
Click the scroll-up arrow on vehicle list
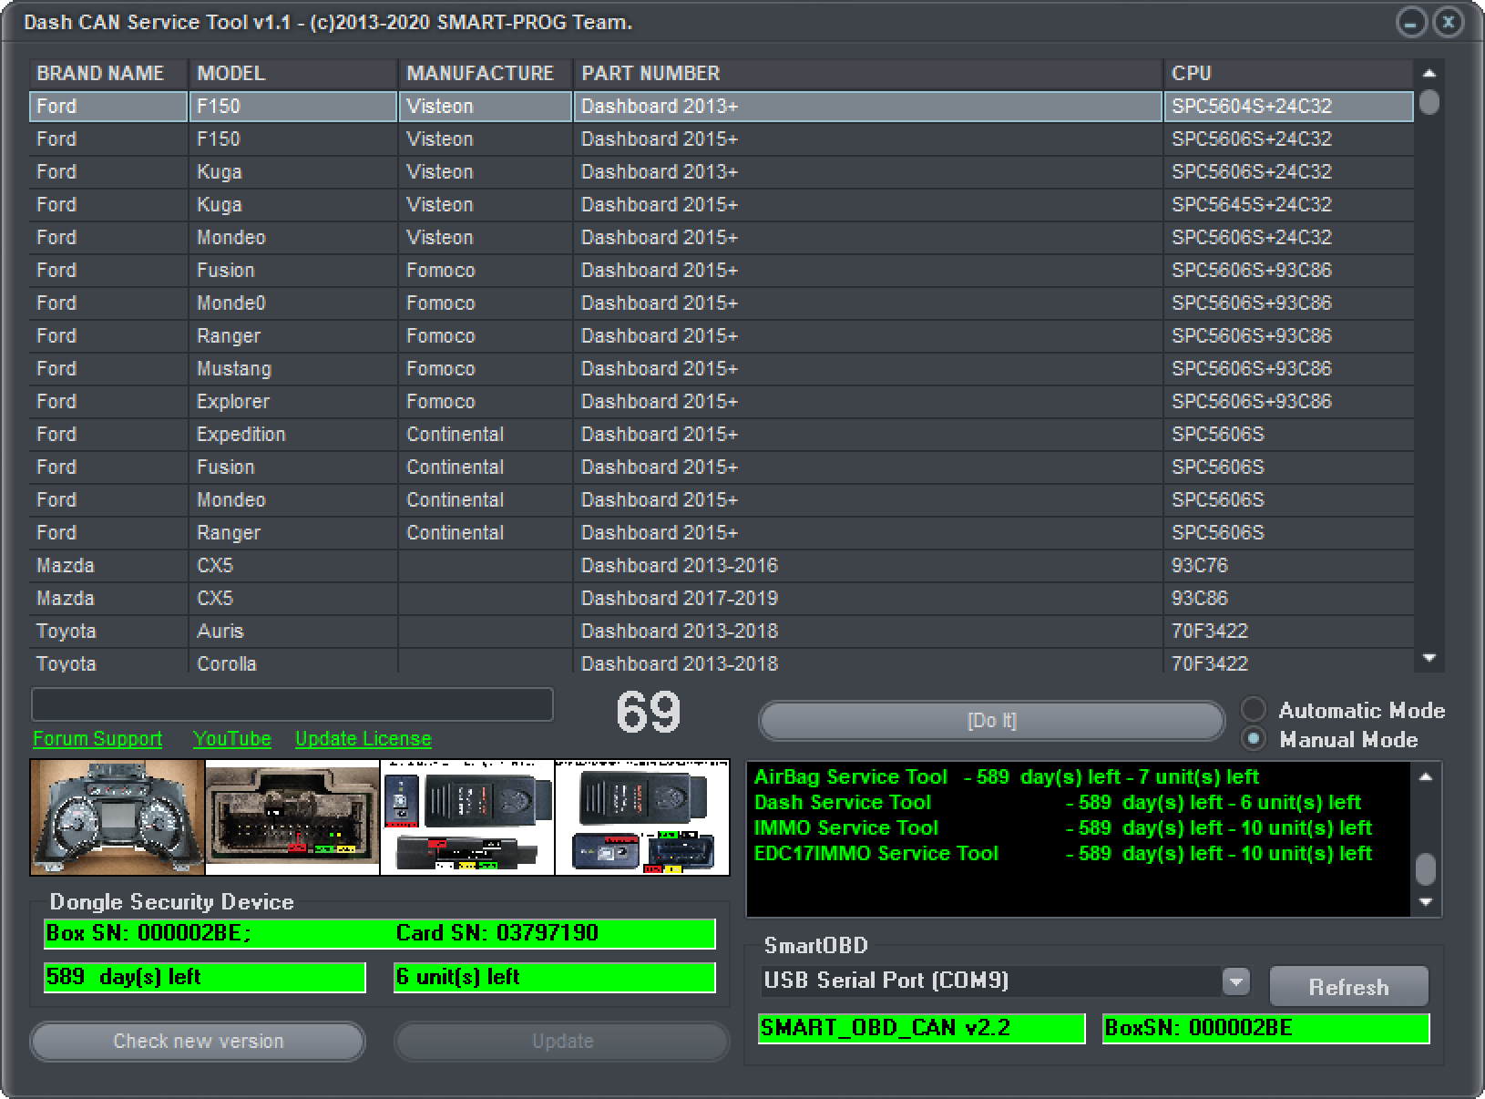point(1429,75)
